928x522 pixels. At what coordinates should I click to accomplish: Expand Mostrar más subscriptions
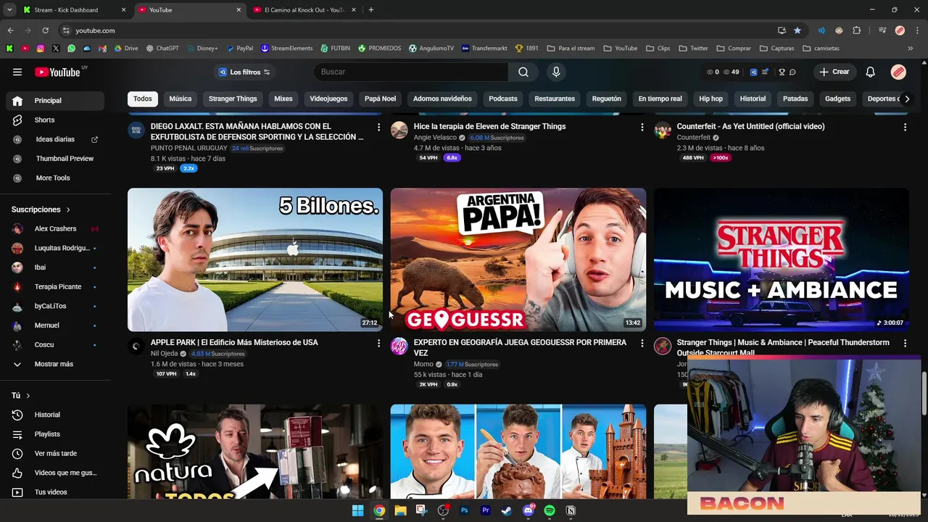pyautogui.click(x=57, y=364)
